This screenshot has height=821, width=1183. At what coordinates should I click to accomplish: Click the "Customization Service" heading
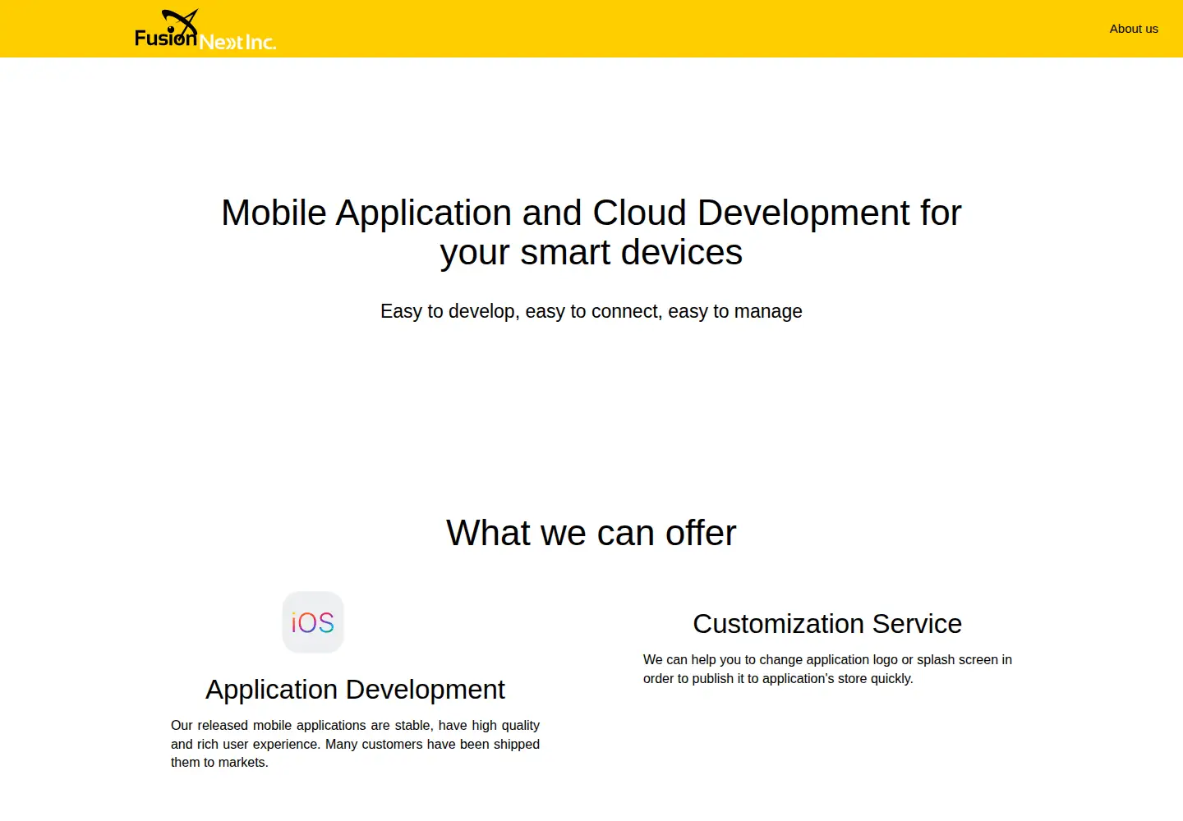pyautogui.click(x=827, y=624)
